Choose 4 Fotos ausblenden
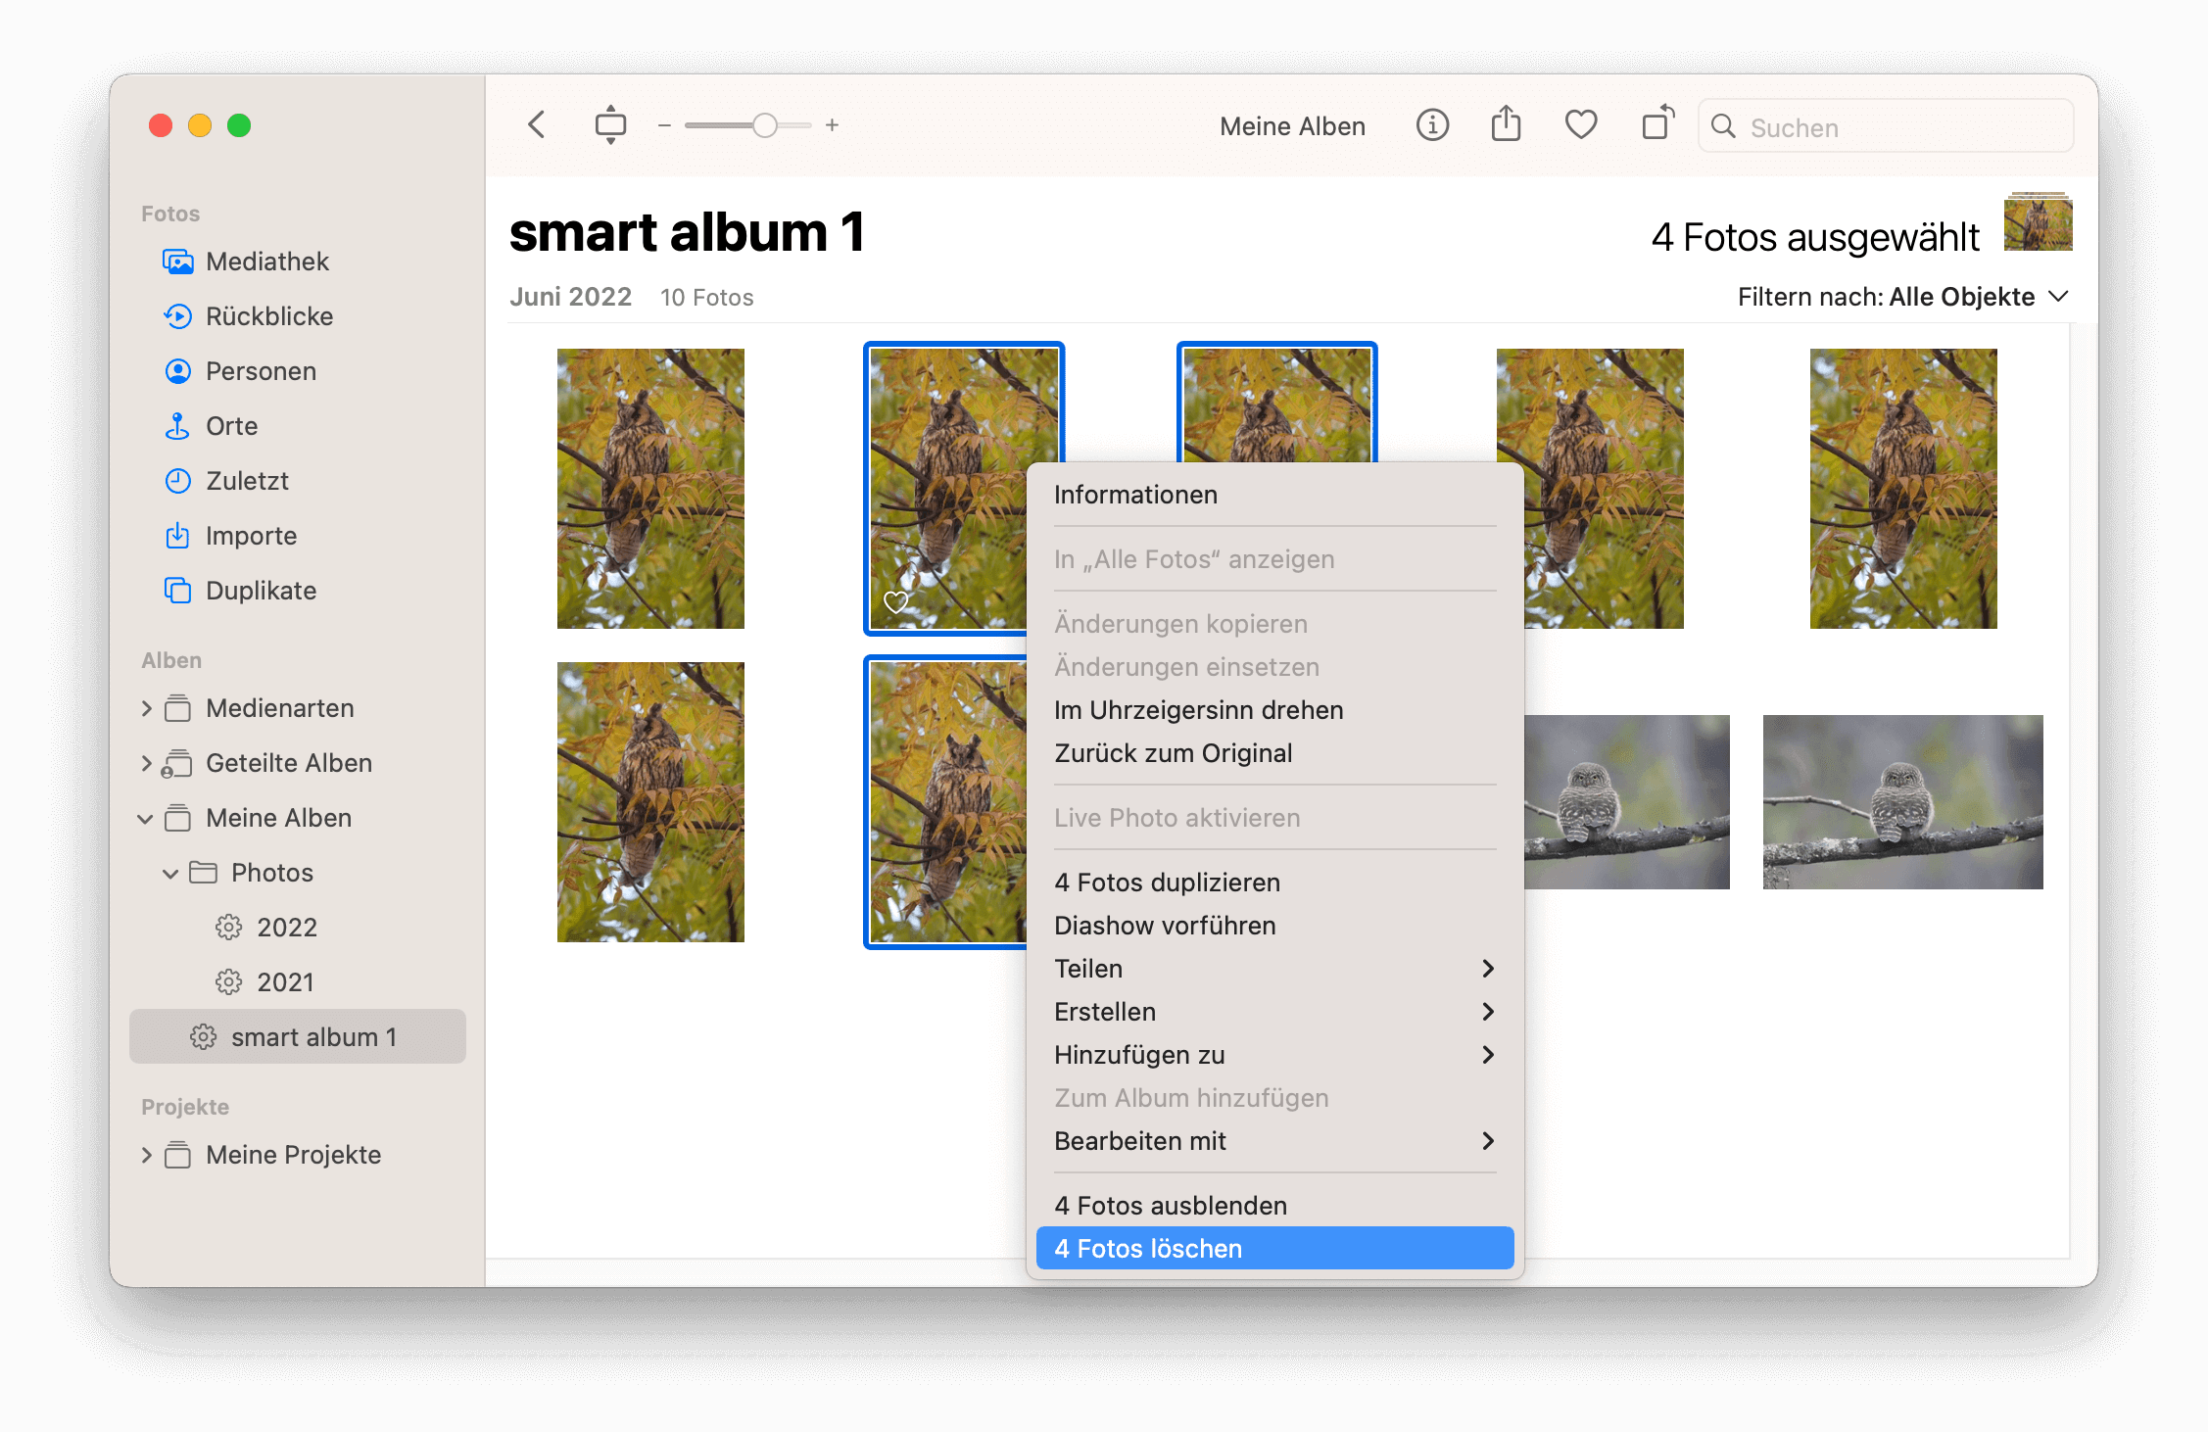Viewport: 2208px width, 1432px height. coord(1274,1206)
